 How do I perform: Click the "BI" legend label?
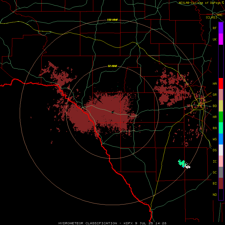[x=214, y=183]
